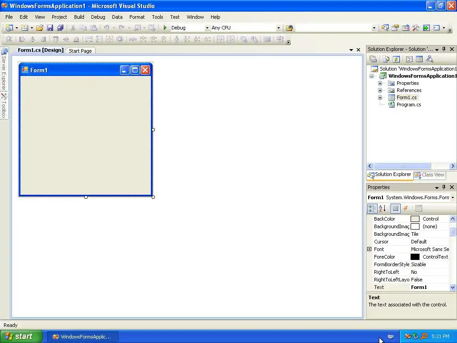This screenshot has width=457, height=343.
Task: Click the ForeColor black color swatch
Action: [x=415, y=257]
